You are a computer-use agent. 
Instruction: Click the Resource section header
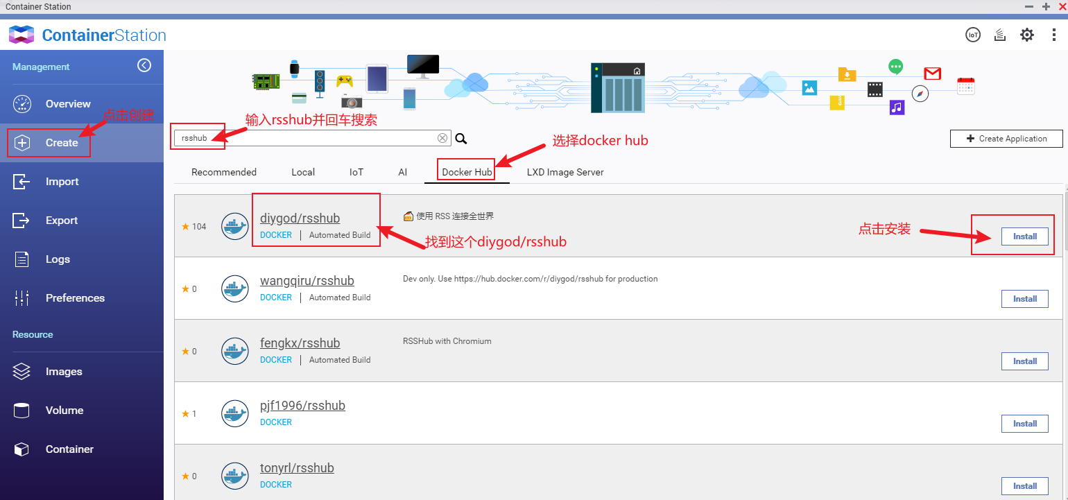click(33, 334)
